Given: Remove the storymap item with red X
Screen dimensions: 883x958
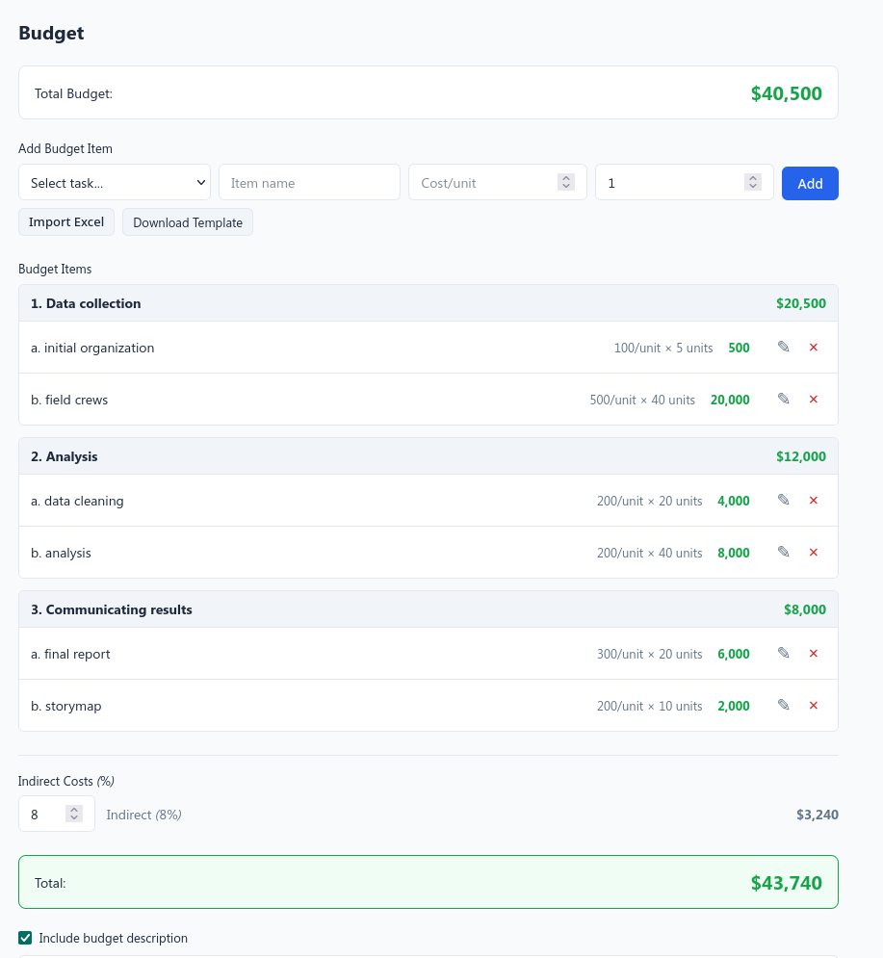Looking at the screenshot, I should pyautogui.click(x=814, y=705).
